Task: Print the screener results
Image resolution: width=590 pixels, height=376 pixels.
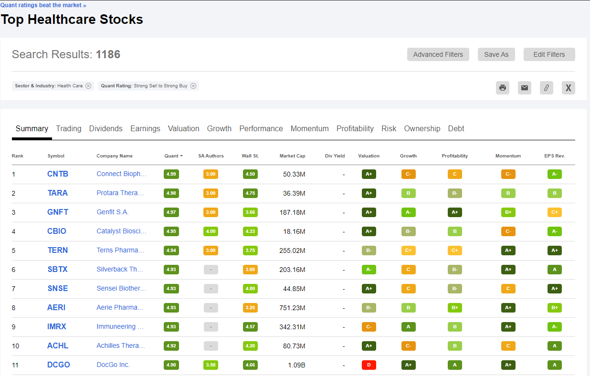Action: (x=503, y=88)
